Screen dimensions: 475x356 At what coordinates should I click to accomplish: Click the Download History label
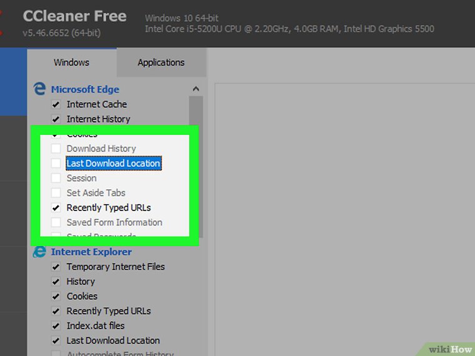pyautogui.click(x=101, y=149)
